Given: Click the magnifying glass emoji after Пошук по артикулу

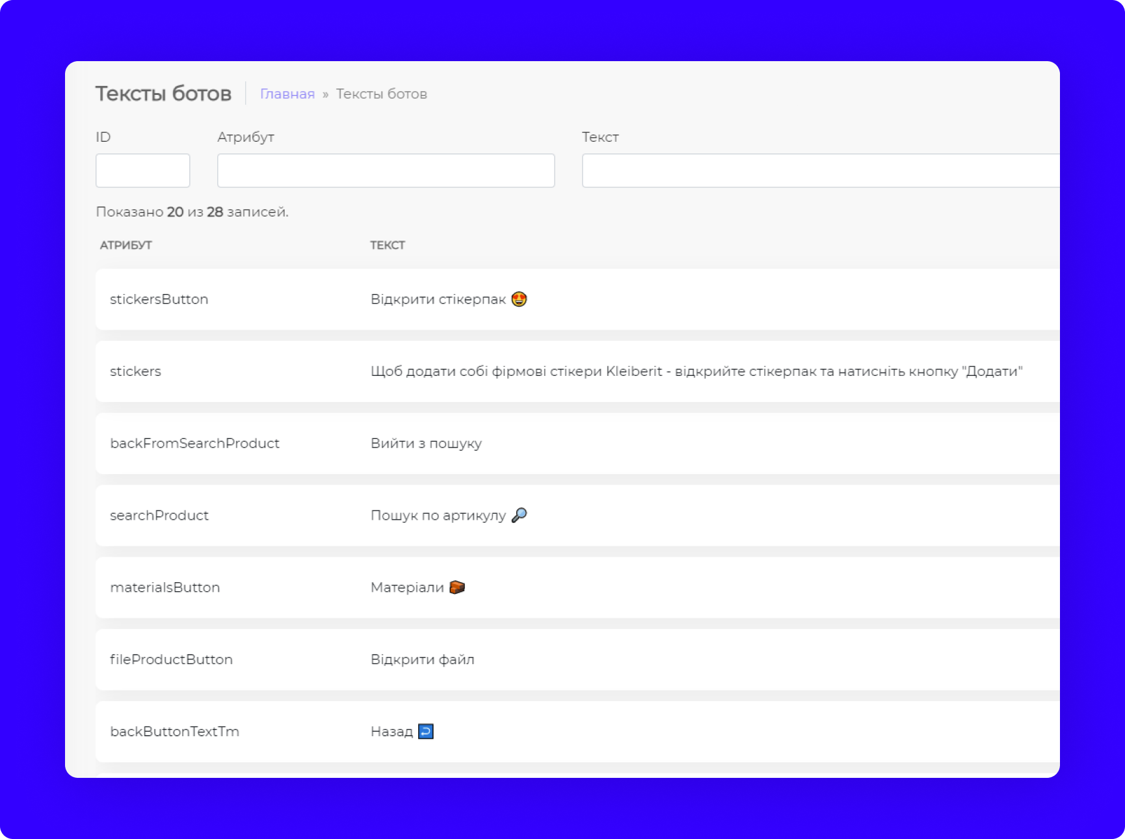Looking at the screenshot, I should tap(519, 515).
